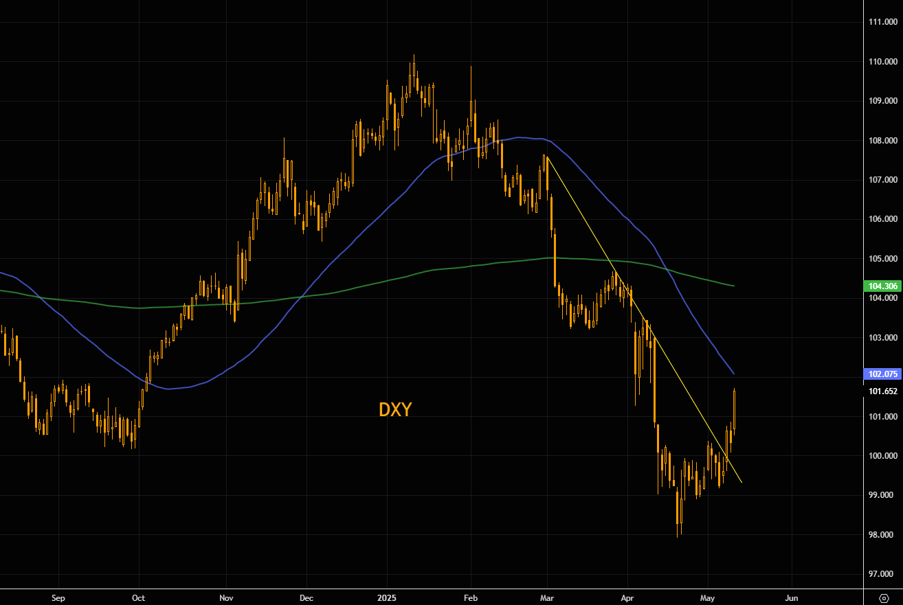The height and width of the screenshot is (605, 903).
Task: Open chart settings via hexagon gear icon
Action: pos(884,598)
